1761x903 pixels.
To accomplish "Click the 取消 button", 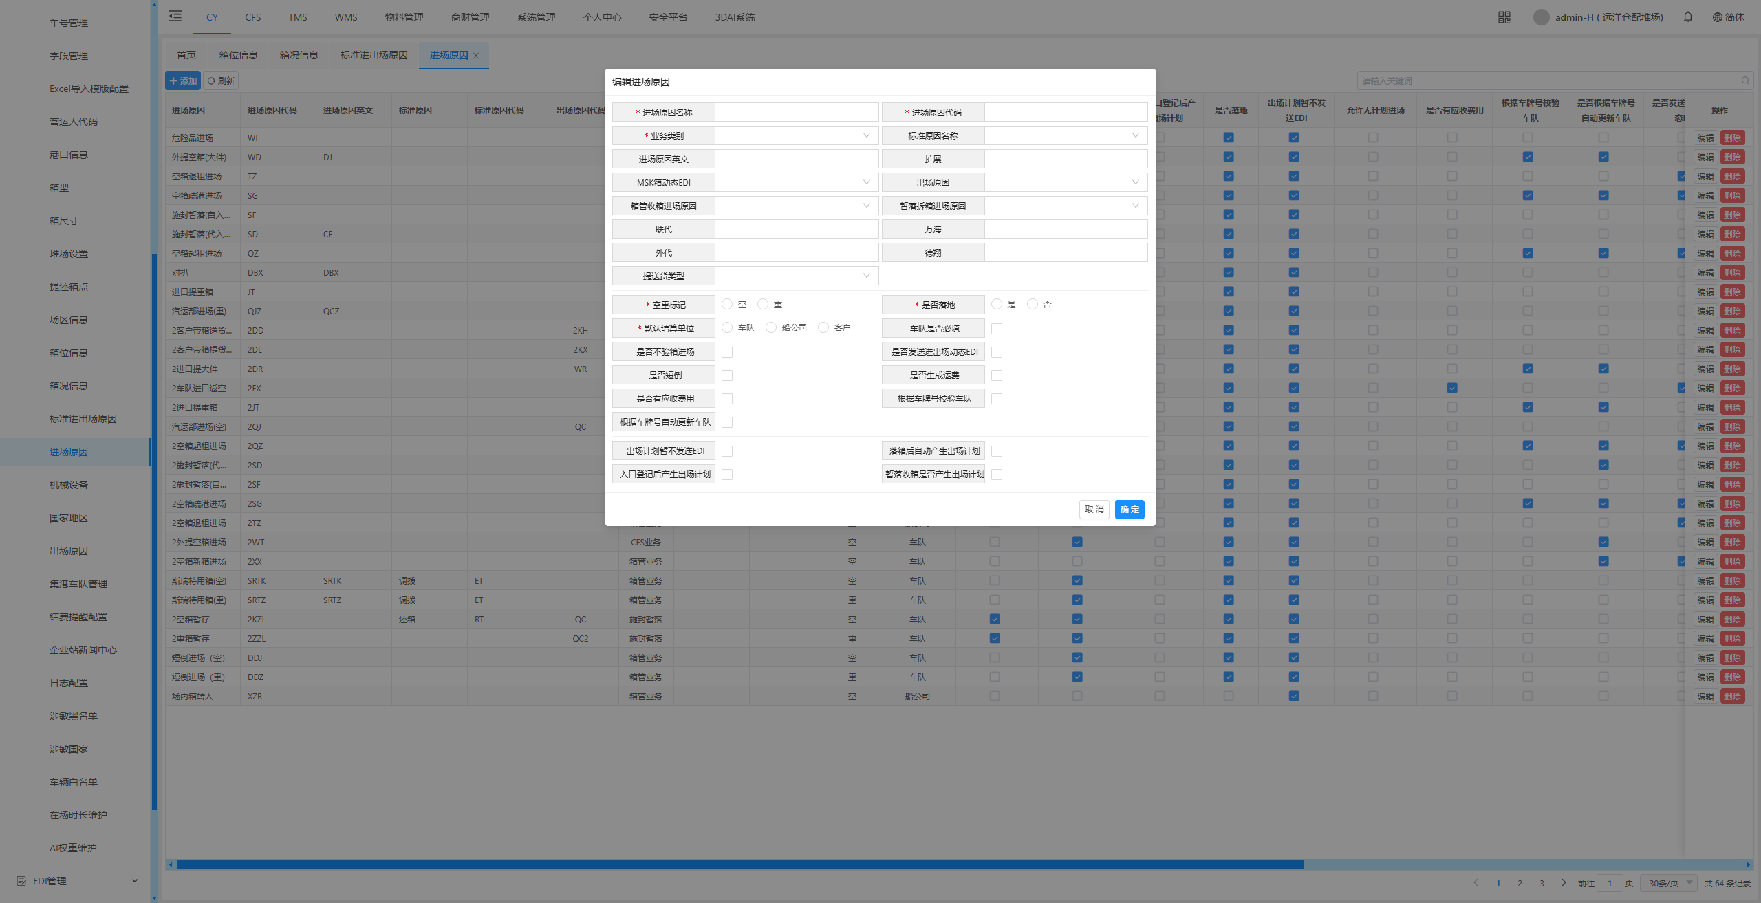I will point(1094,510).
